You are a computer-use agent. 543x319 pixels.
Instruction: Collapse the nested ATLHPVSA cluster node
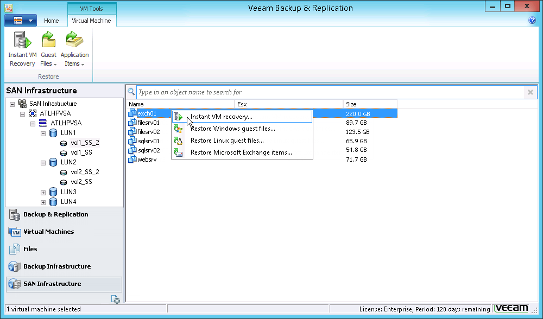[33, 124]
